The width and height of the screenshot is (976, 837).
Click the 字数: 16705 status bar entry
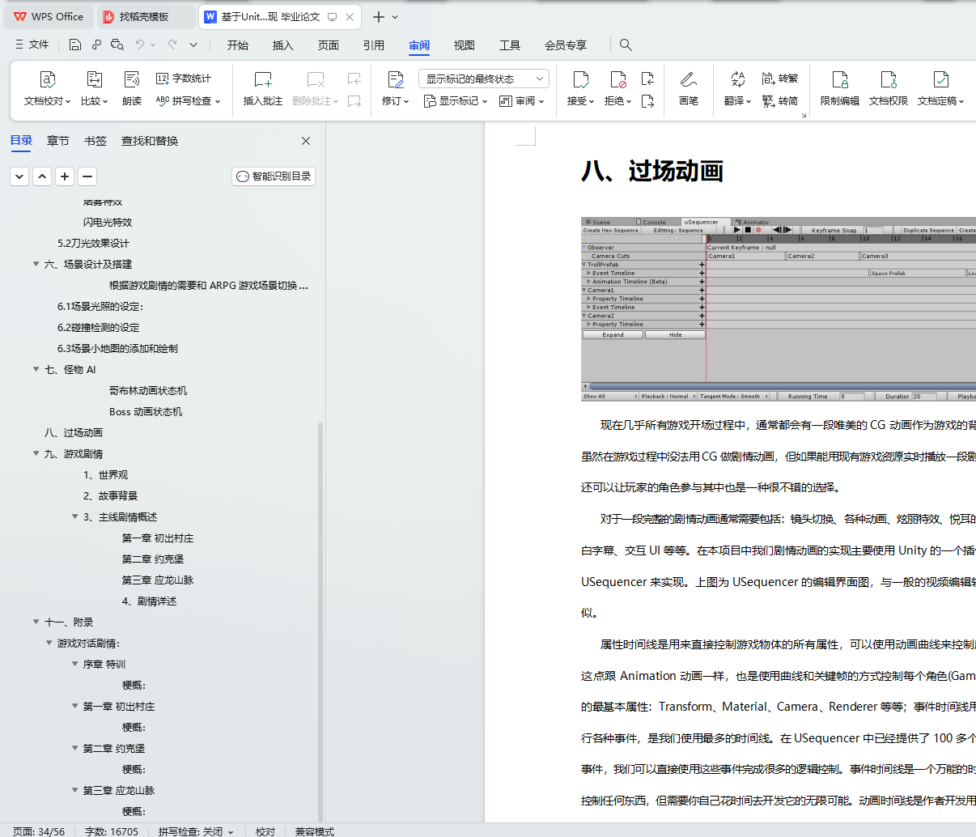pos(112,831)
